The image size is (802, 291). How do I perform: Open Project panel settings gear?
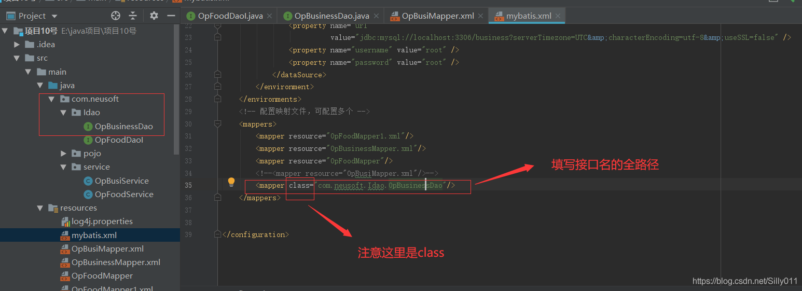(x=154, y=16)
